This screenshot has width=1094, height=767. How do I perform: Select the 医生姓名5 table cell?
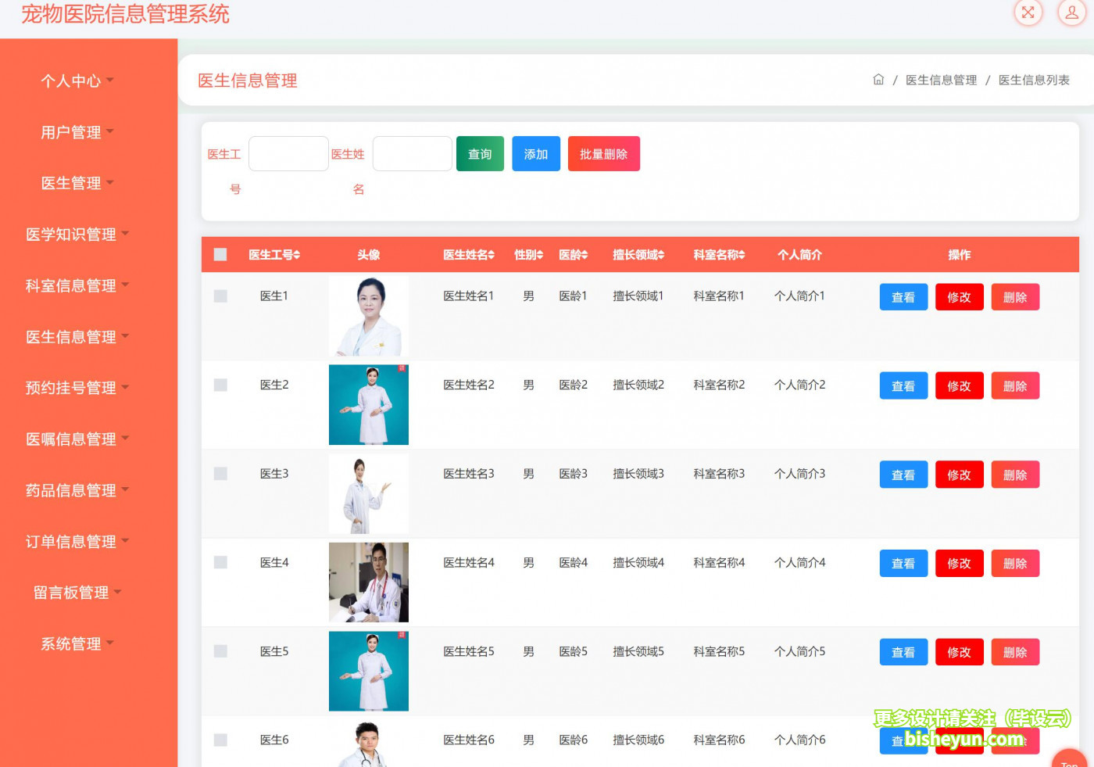[x=469, y=651]
